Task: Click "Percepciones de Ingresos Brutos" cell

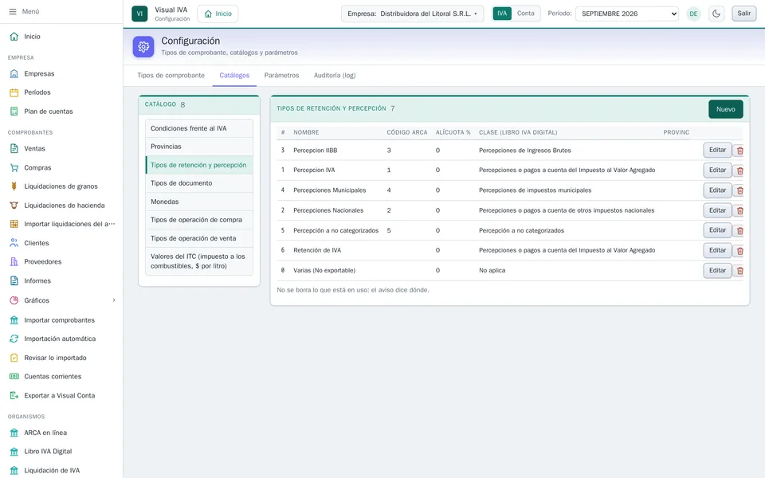Action: click(524, 151)
